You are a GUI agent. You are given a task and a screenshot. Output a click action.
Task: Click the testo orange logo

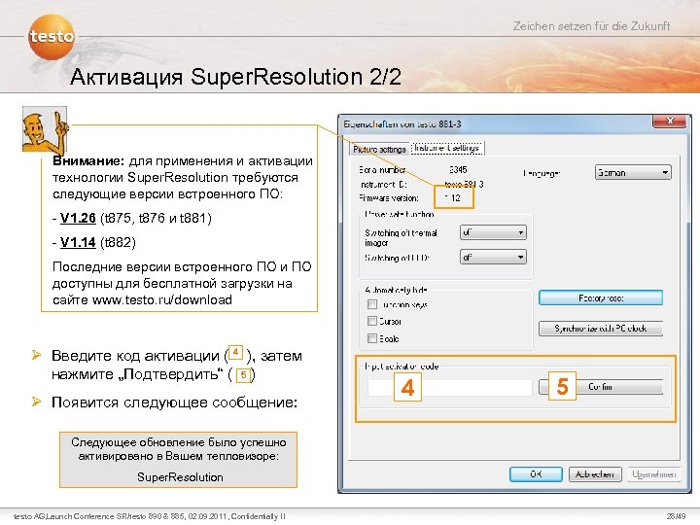[52, 36]
